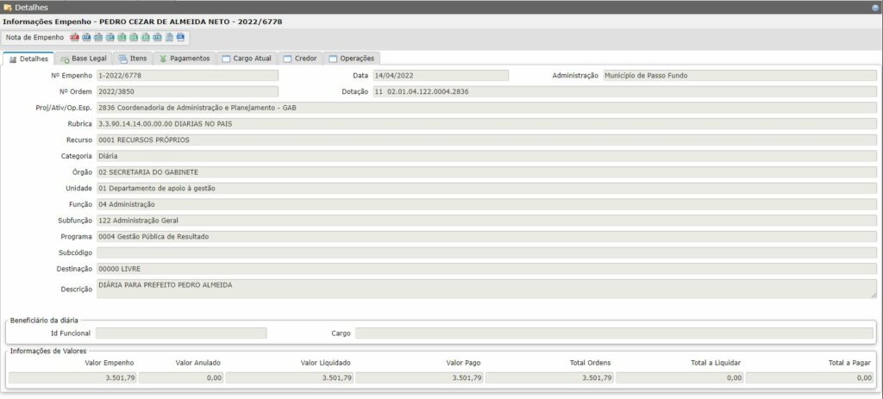
Task: Click the last icon in Nota de Empenho toolbar
Action: (181, 38)
